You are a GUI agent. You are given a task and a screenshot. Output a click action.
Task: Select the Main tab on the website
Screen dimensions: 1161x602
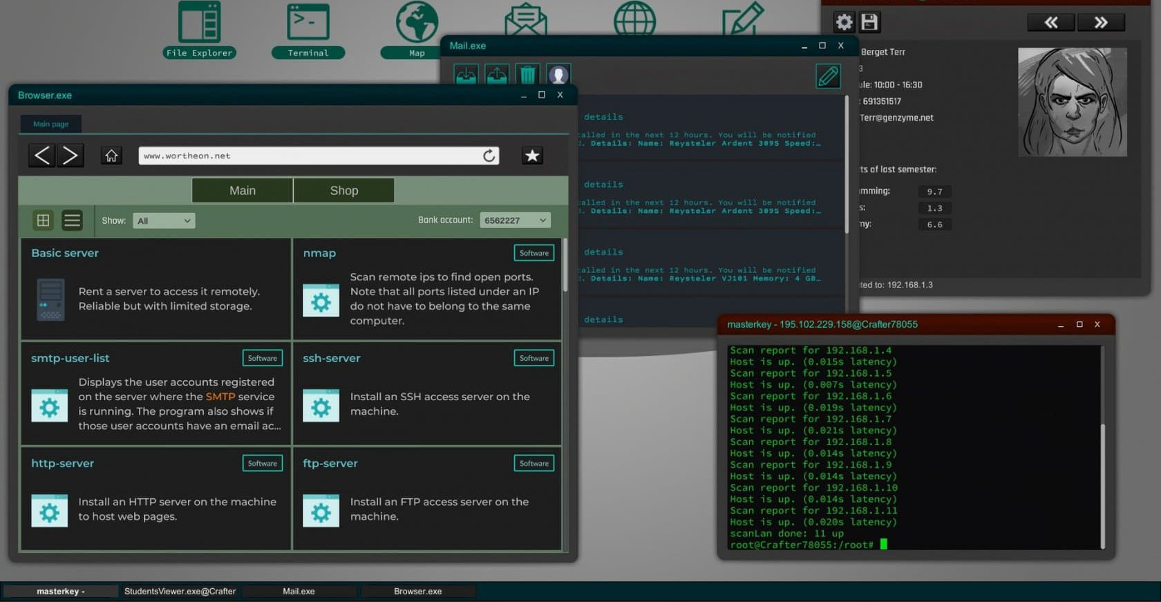click(x=242, y=191)
